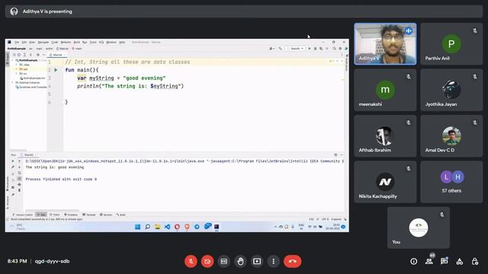The height and width of the screenshot is (274, 488).
Task: Open Refactor menu in IntelliJ
Action: pos(66,43)
